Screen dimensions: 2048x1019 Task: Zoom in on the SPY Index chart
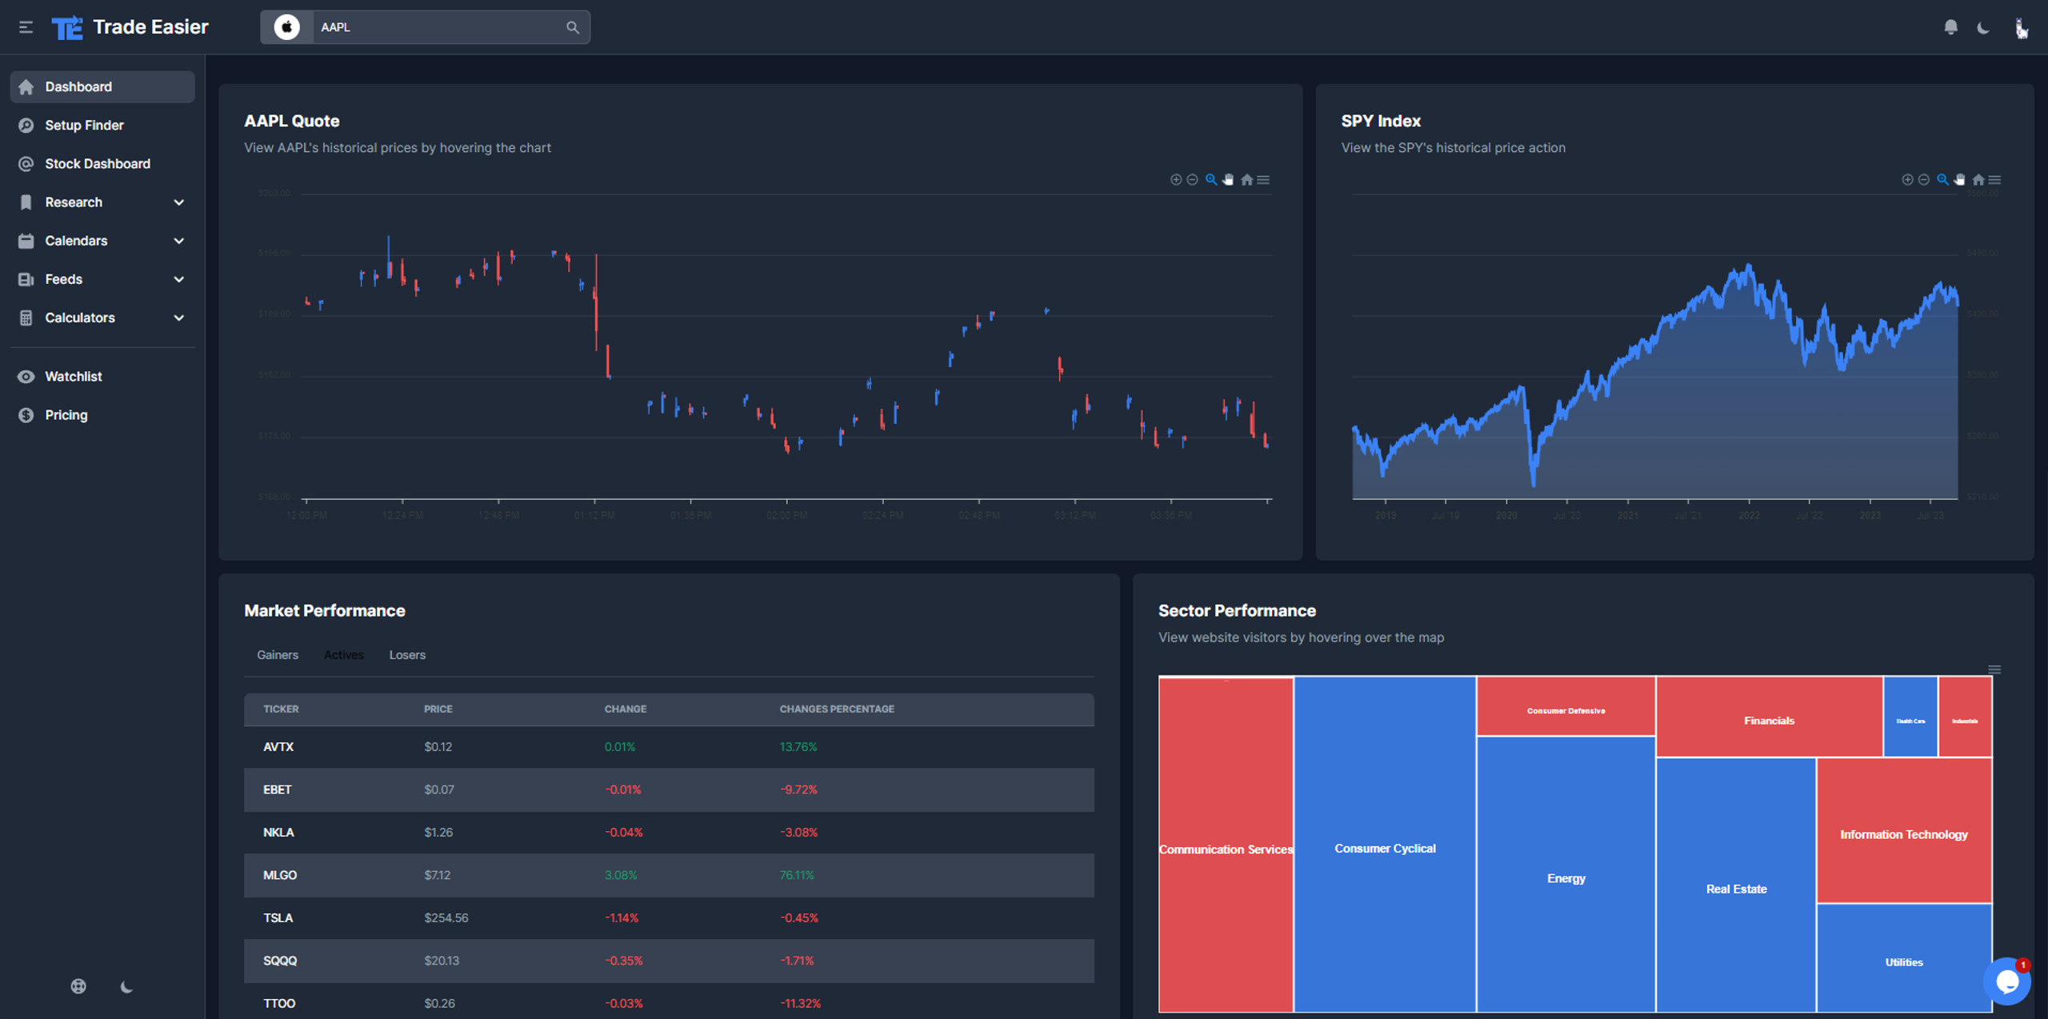coord(1907,180)
